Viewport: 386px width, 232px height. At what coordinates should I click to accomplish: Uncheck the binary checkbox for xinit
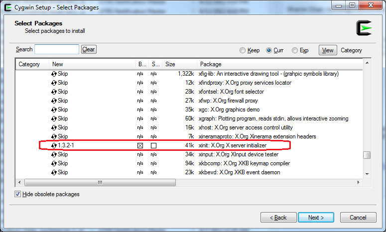pyautogui.click(x=140, y=146)
